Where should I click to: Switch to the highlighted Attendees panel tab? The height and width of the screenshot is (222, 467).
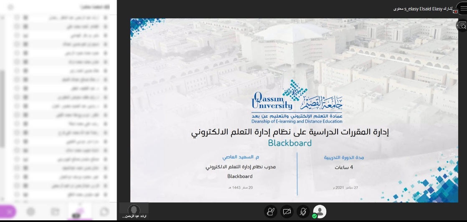[x=79, y=212]
